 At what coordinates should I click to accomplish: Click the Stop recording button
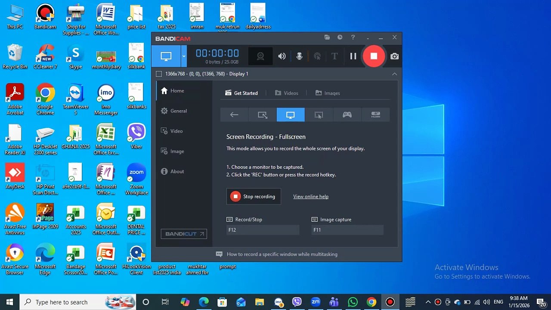[x=254, y=196]
